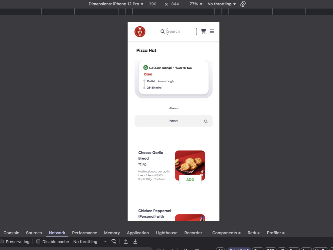Open network conditions wifi icon

point(114,241)
